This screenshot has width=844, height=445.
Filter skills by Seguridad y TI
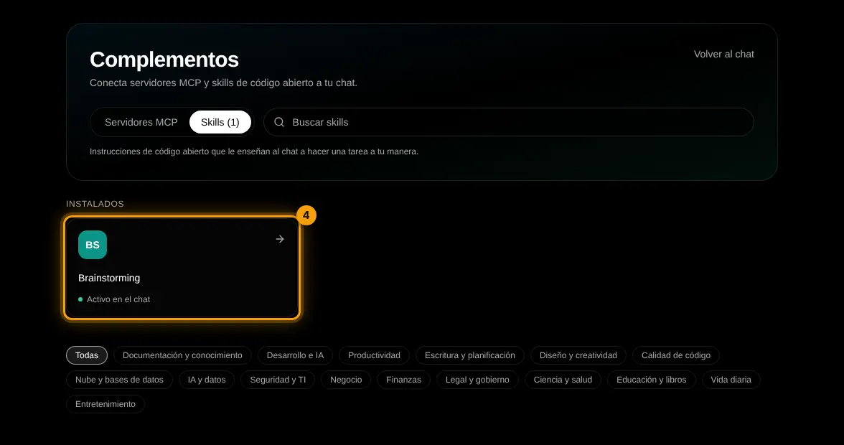[x=278, y=380]
